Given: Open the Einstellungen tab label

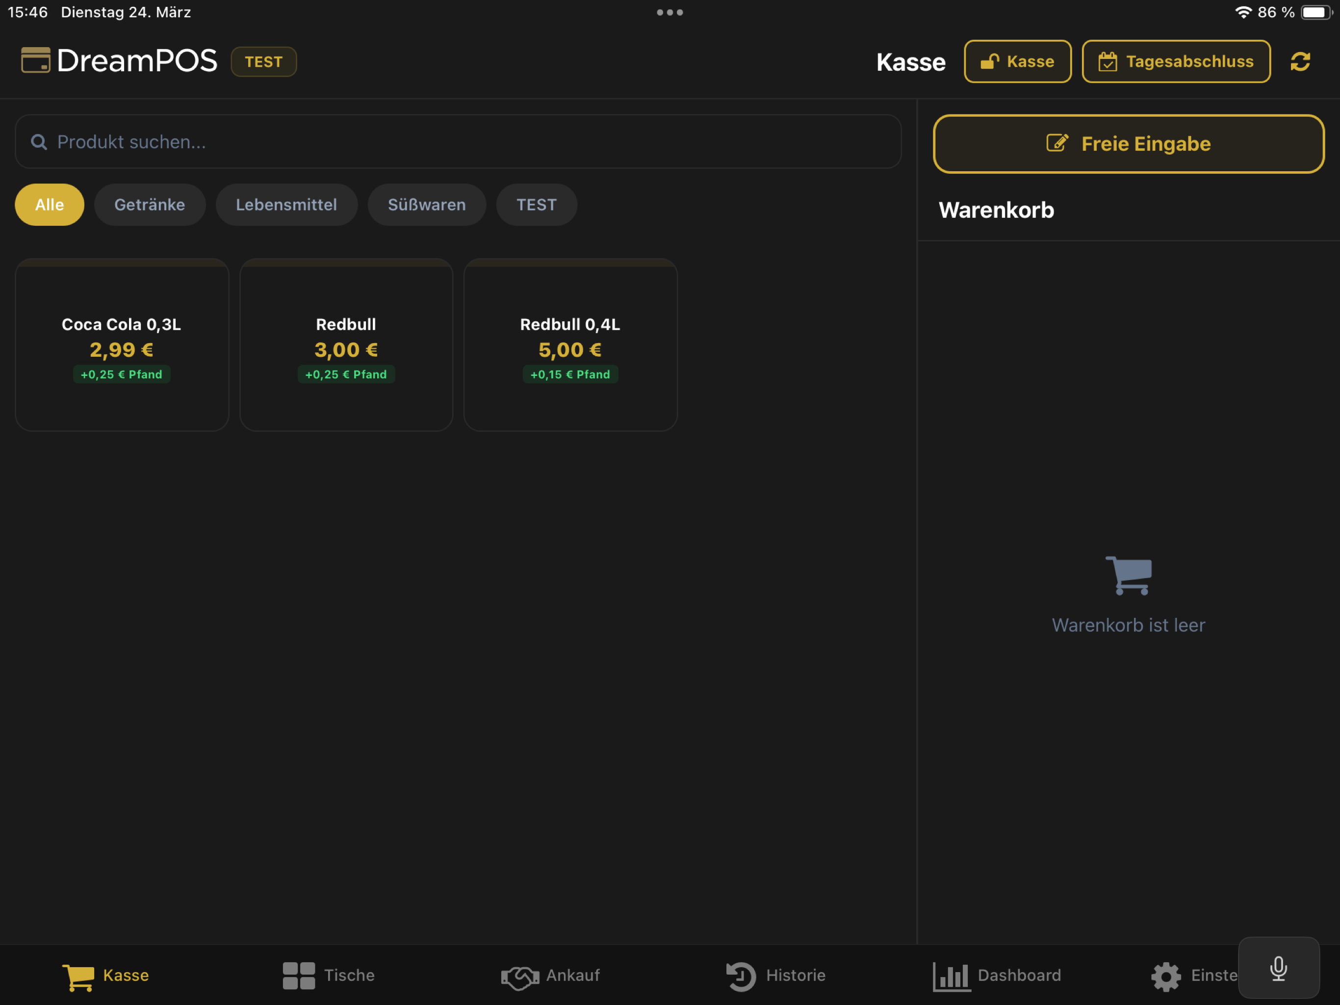Looking at the screenshot, I should point(1213,975).
